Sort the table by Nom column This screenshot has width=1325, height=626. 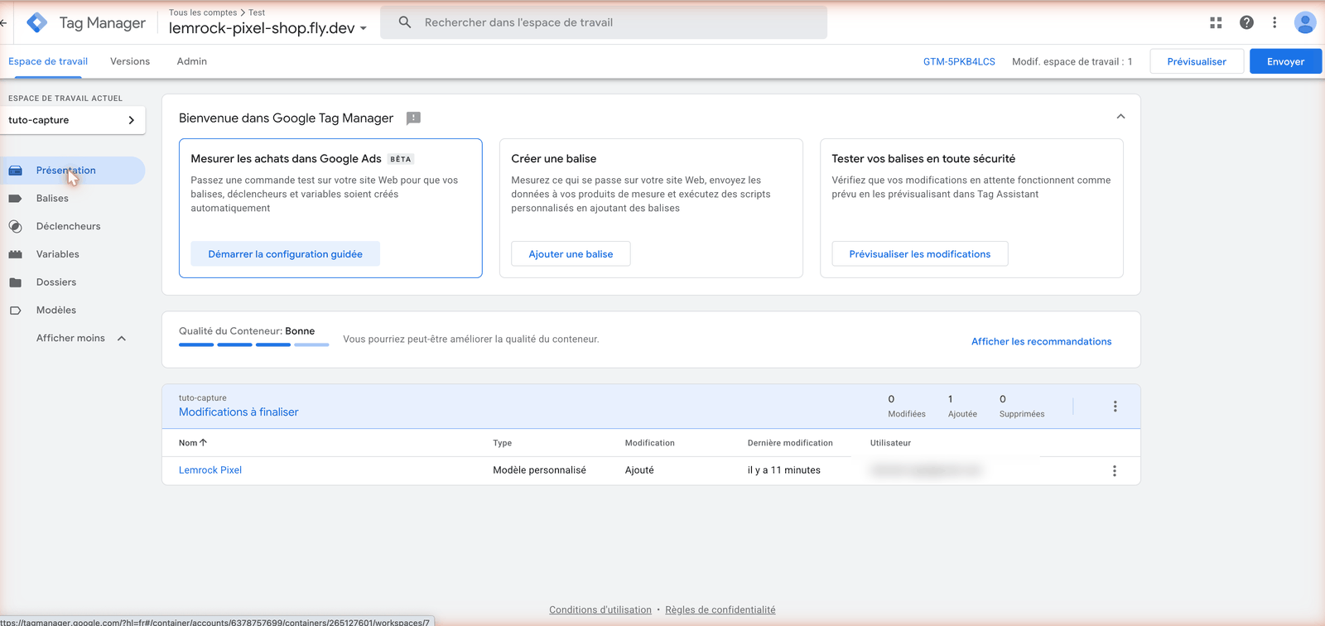point(193,443)
